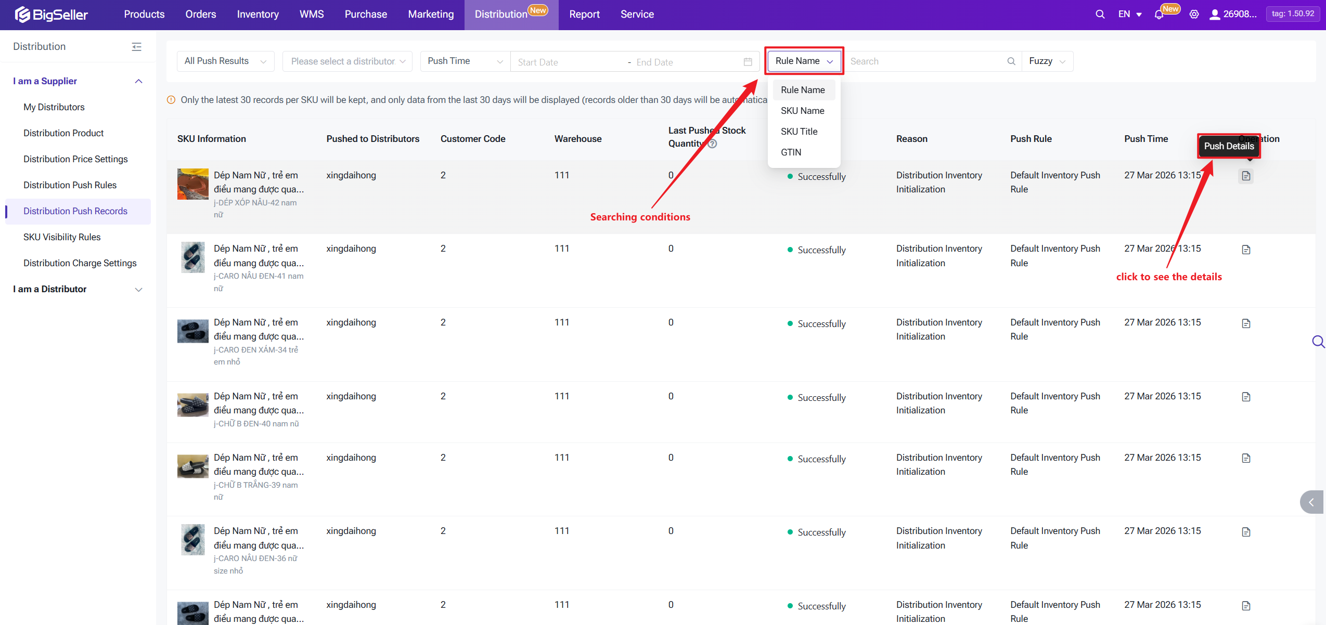Click Push Details icon in first record row
The image size is (1326, 625).
pyautogui.click(x=1246, y=176)
